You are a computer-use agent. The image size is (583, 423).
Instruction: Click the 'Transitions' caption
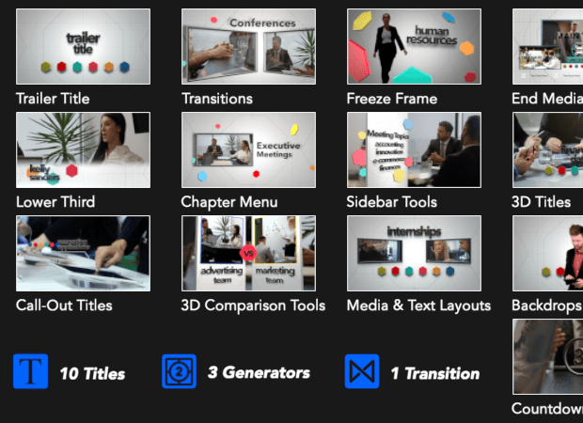point(217,99)
